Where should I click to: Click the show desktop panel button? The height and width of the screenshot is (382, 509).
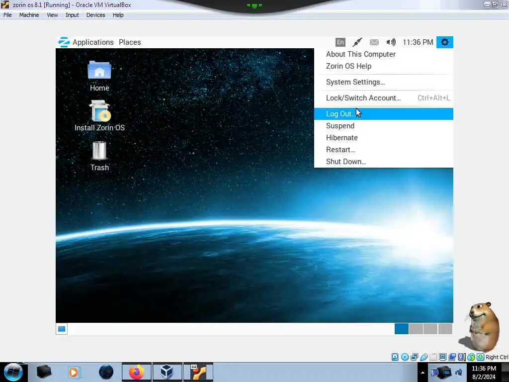(x=61, y=329)
